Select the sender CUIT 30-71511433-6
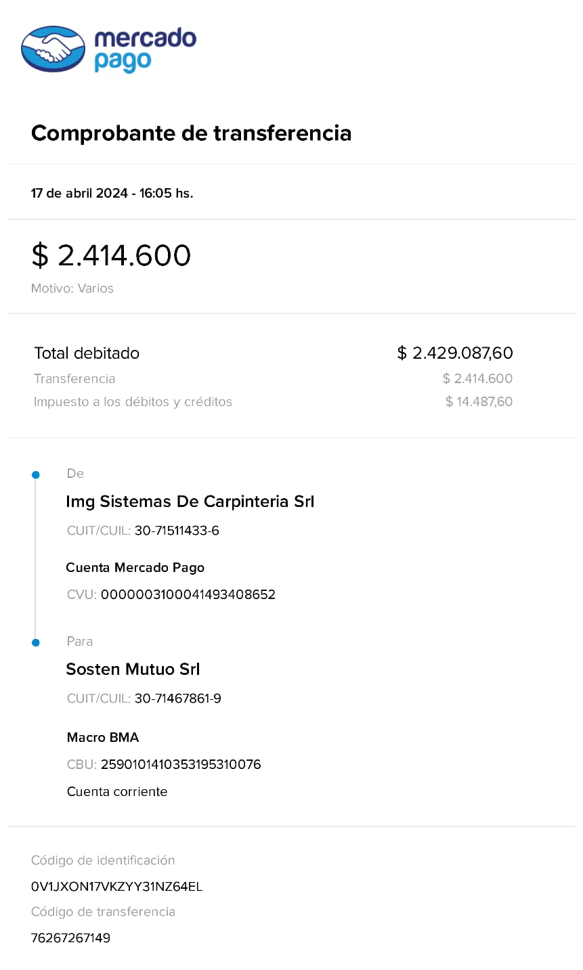 pos(177,531)
